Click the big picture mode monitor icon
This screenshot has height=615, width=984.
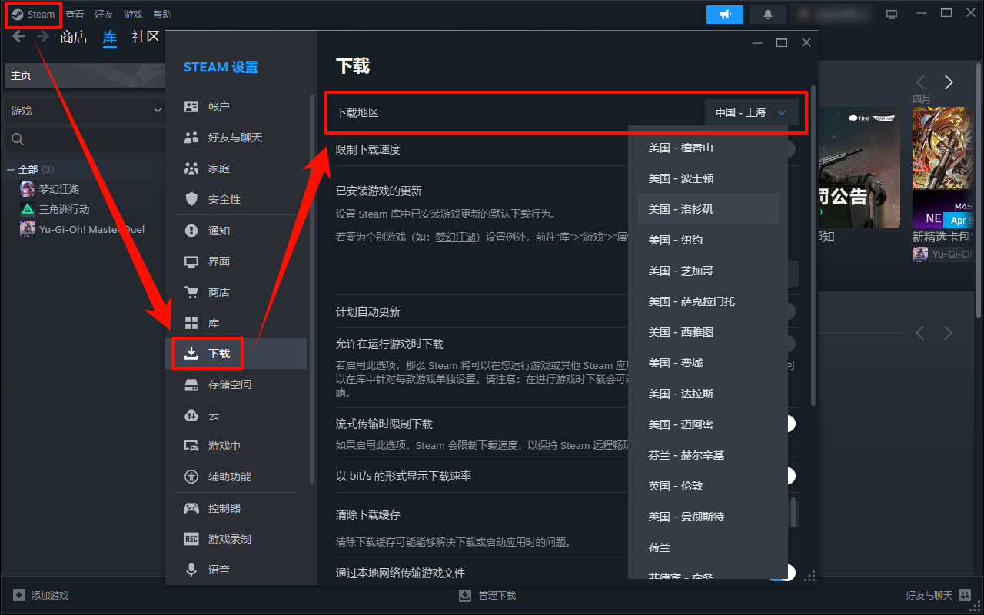click(892, 14)
